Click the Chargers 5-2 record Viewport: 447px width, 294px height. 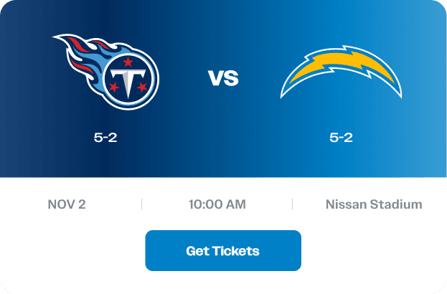[341, 138]
